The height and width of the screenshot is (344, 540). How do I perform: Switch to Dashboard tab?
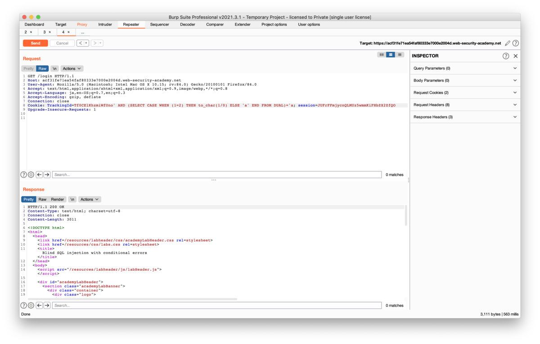34,24
